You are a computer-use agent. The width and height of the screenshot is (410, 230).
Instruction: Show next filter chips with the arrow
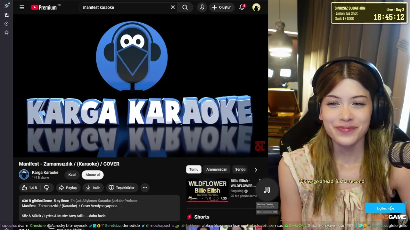256,170
